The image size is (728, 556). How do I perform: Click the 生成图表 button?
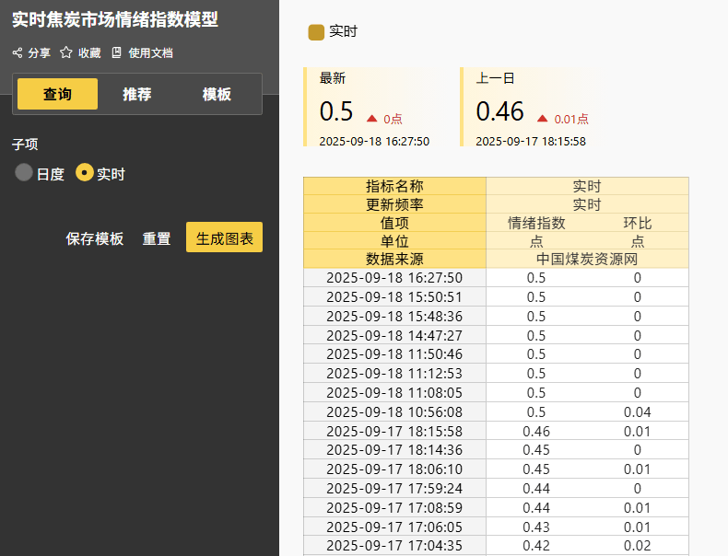tap(224, 237)
